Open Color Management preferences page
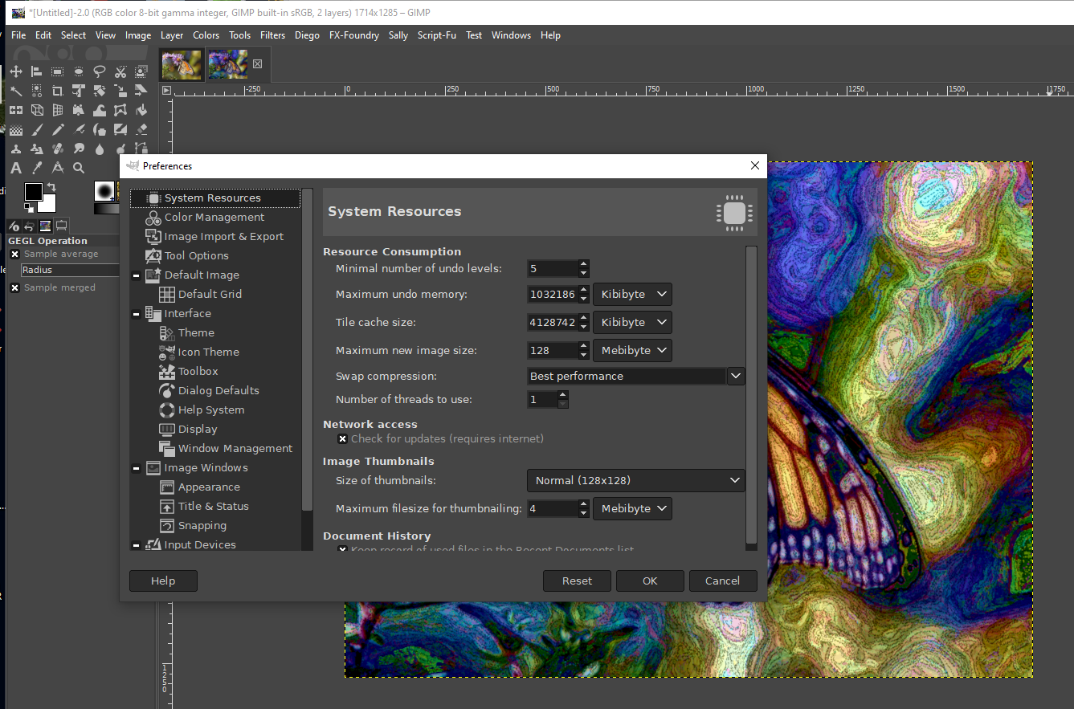This screenshot has width=1074, height=709. tap(214, 218)
